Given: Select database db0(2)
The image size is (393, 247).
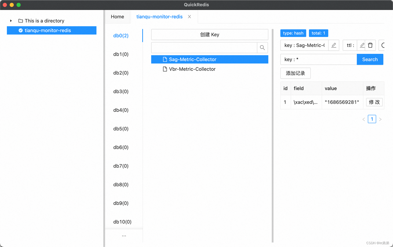Looking at the screenshot, I should point(121,36).
